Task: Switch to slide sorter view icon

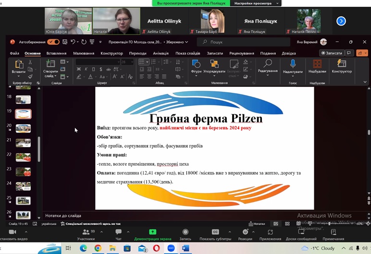Action: pos(287,223)
